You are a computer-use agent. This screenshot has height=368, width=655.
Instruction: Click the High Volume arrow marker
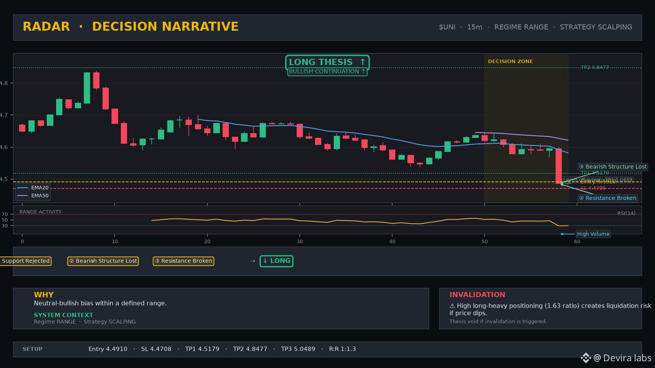(x=567, y=234)
